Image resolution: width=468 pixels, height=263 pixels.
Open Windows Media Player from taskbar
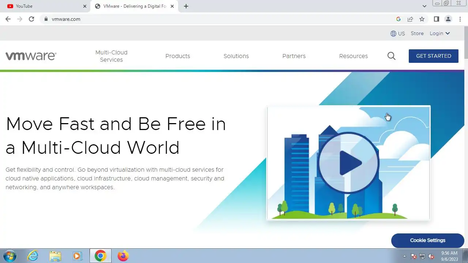[x=77, y=256]
